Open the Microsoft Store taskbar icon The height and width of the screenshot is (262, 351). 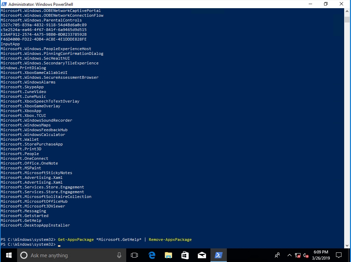(185, 255)
